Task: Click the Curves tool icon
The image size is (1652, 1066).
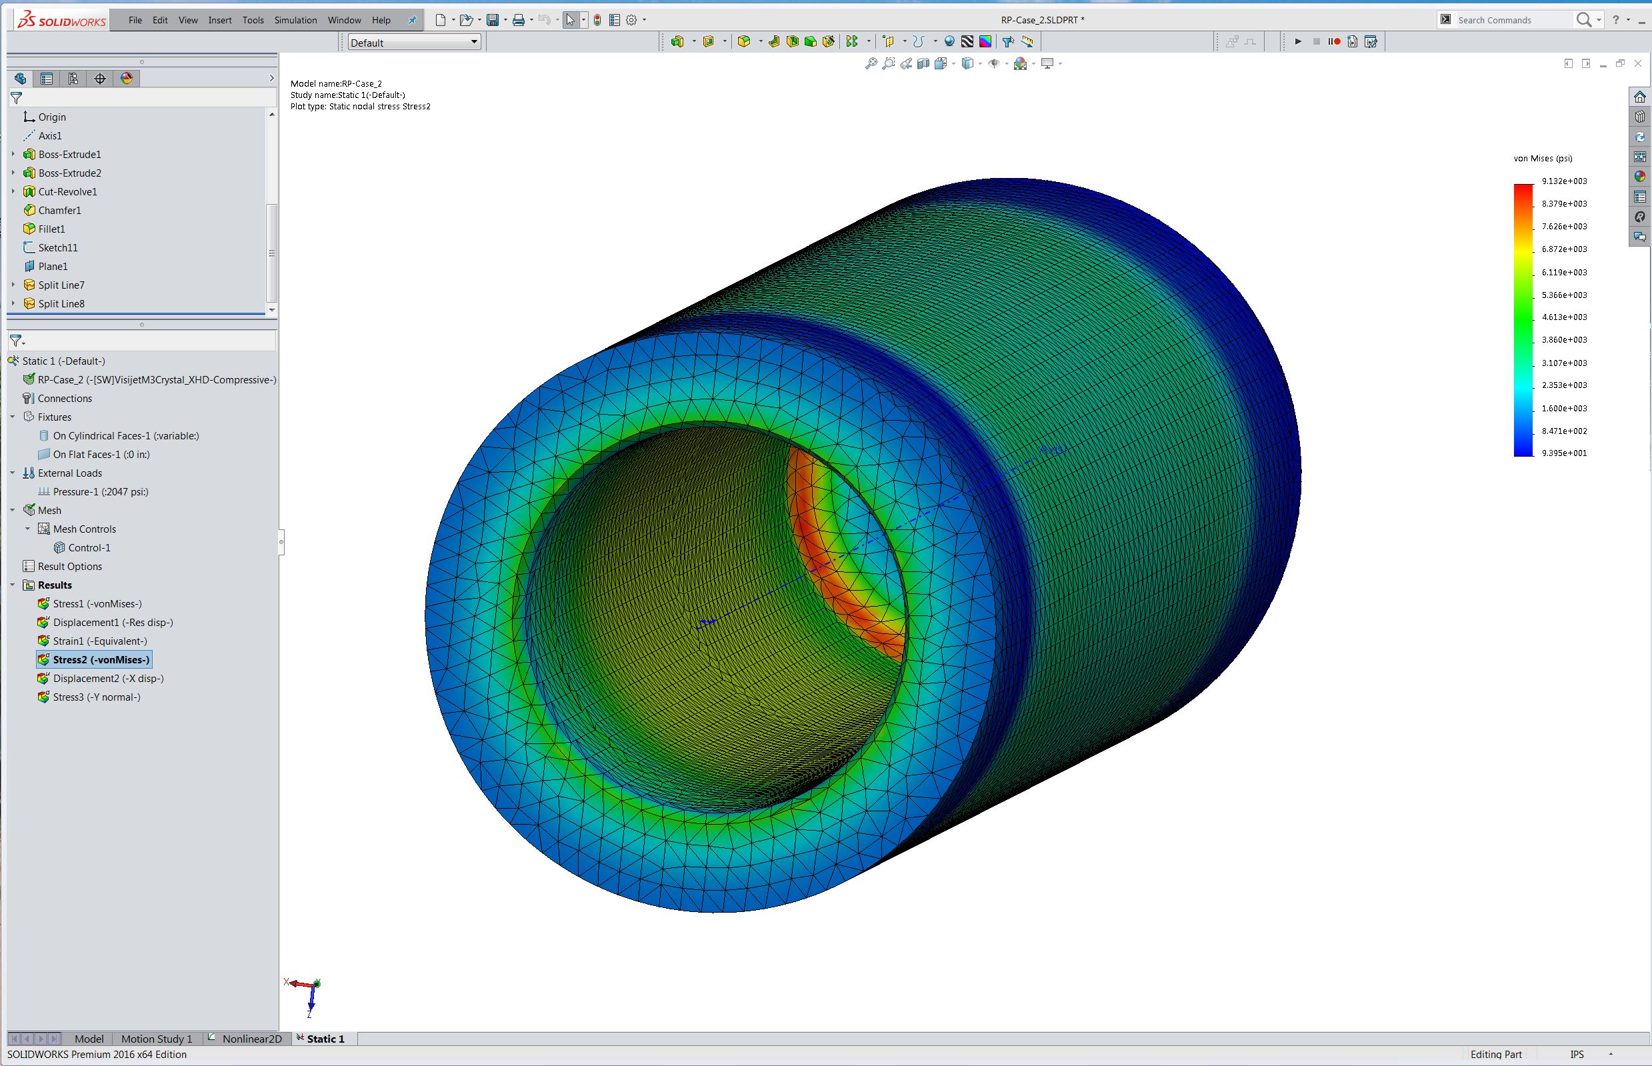Action: click(x=919, y=41)
